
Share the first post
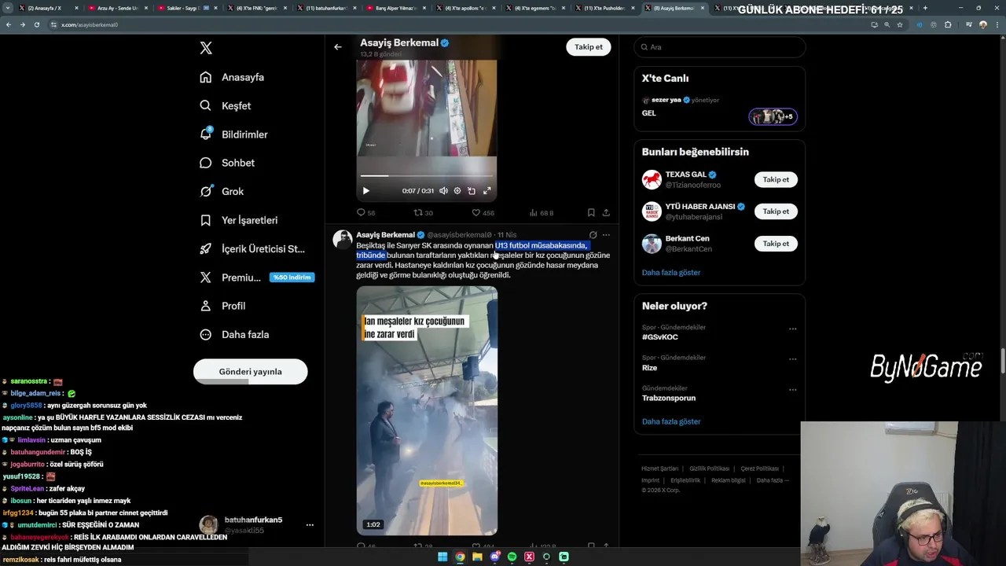coord(606,213)
